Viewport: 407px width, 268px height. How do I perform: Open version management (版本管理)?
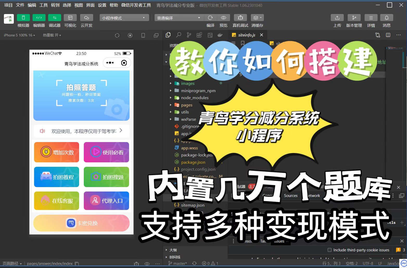(x=354, y=18)
